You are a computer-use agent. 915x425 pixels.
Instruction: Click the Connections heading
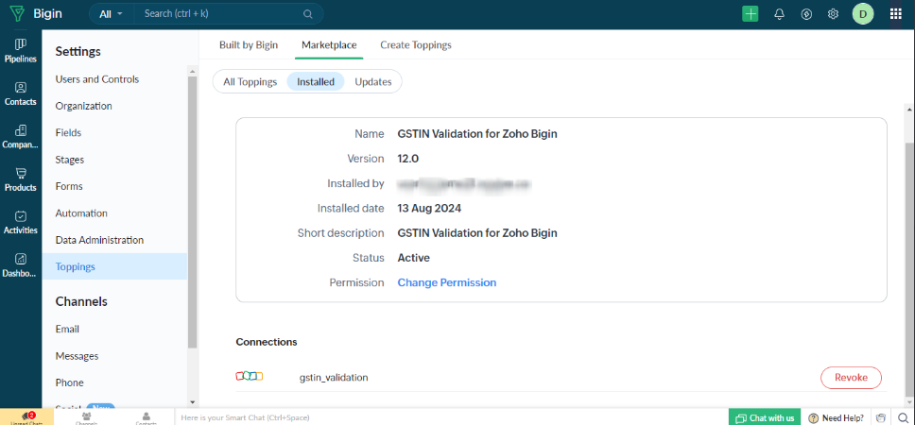click(267, 342)
